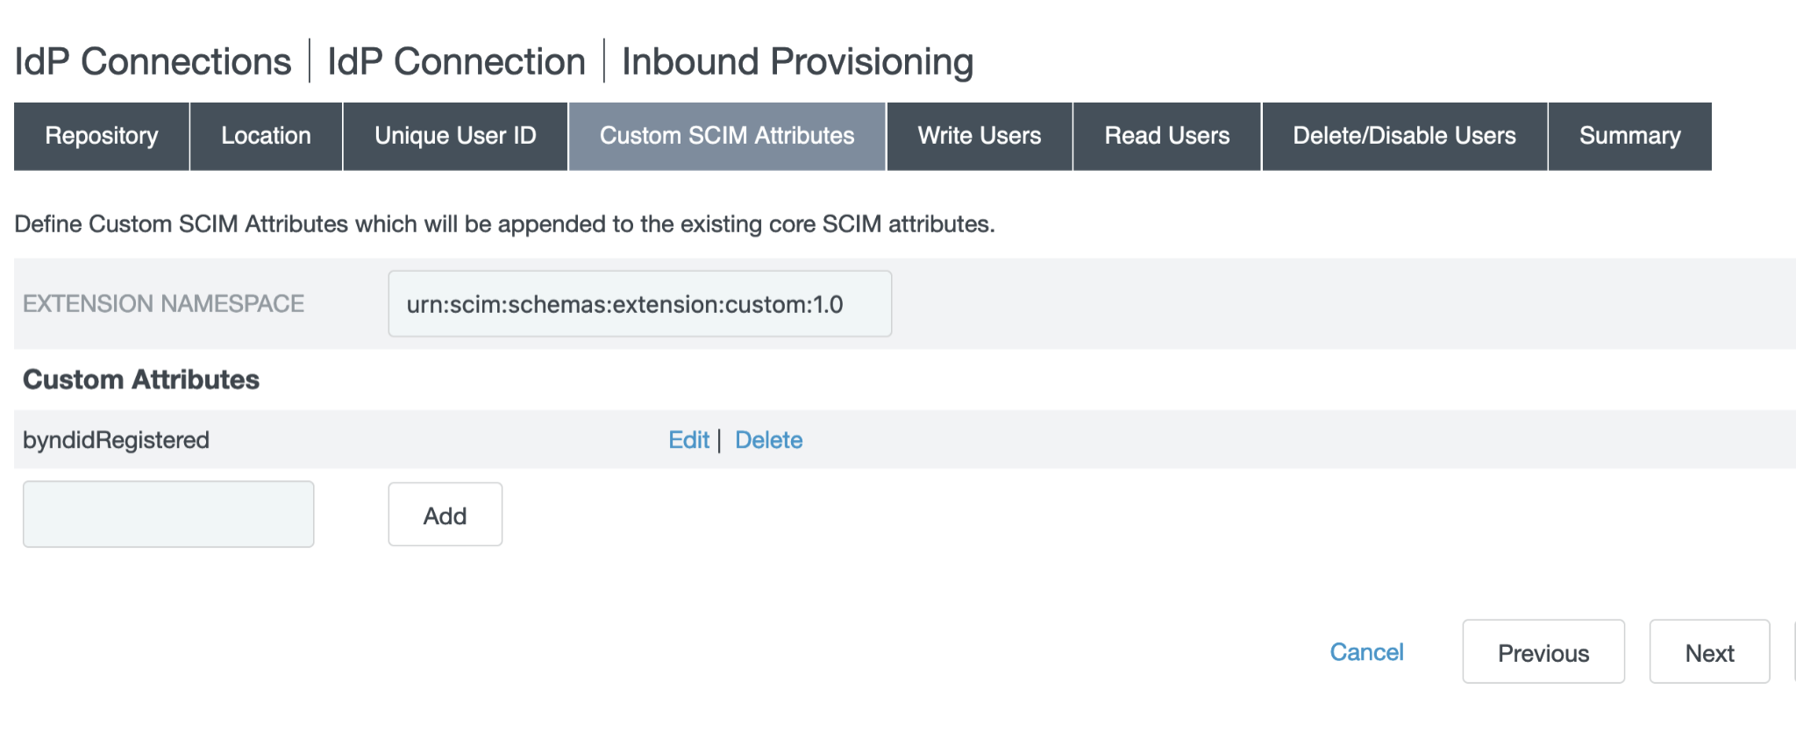Edit the byndidRegistered attribute
This screenshot has height=738, width=1796.
tap(688, 440)
